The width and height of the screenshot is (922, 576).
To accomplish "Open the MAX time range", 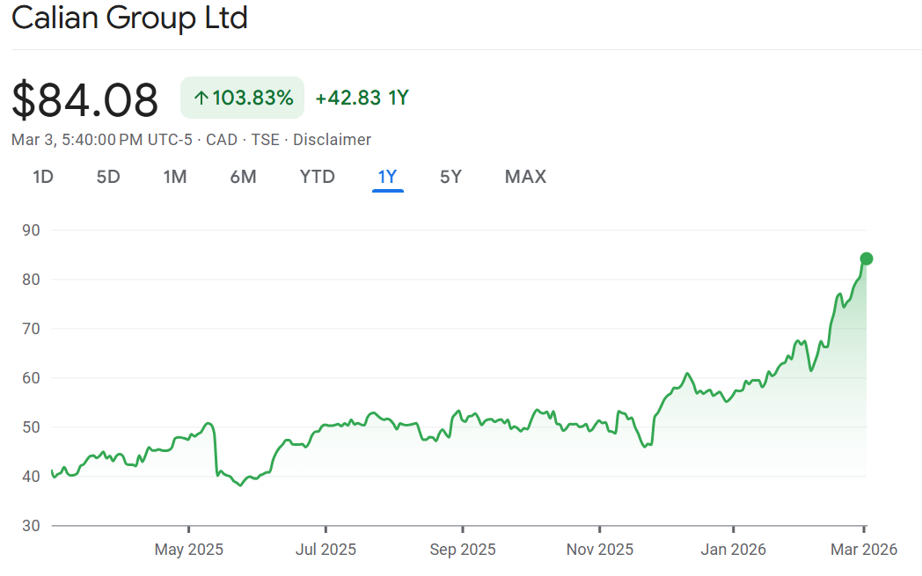I will (525, 177).
